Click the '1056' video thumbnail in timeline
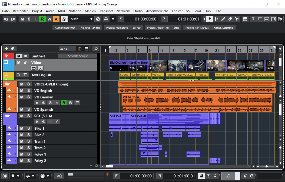285x182 pixels. pyautogui.click(x=236, y=66)
